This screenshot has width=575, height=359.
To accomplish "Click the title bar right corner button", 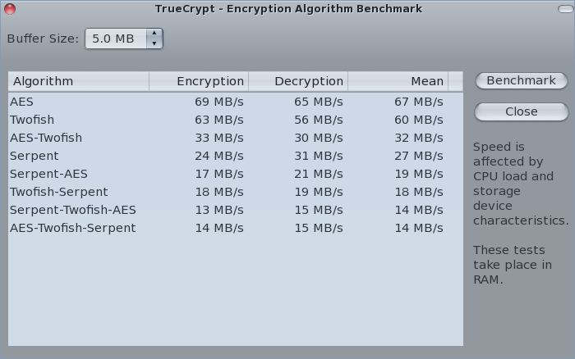I will click(x=566, y=8).
